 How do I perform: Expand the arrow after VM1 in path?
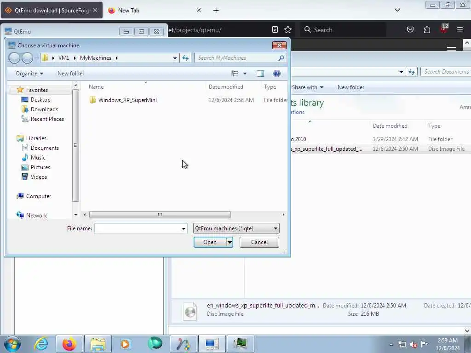(75, 58)
